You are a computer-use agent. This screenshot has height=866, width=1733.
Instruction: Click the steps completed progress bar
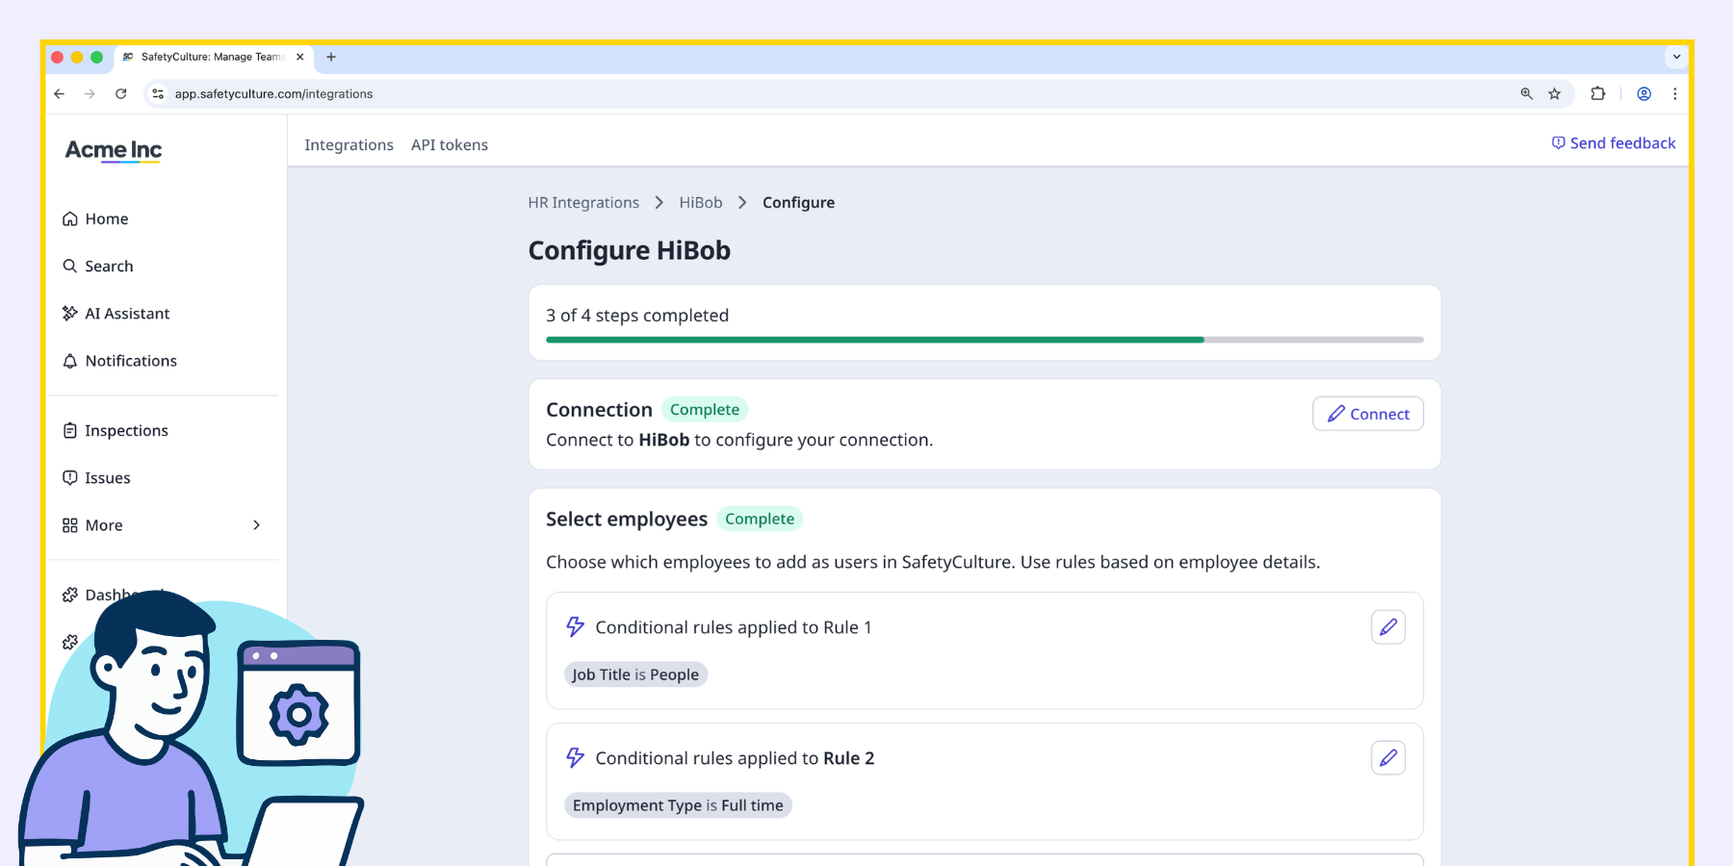coord(984,340)
